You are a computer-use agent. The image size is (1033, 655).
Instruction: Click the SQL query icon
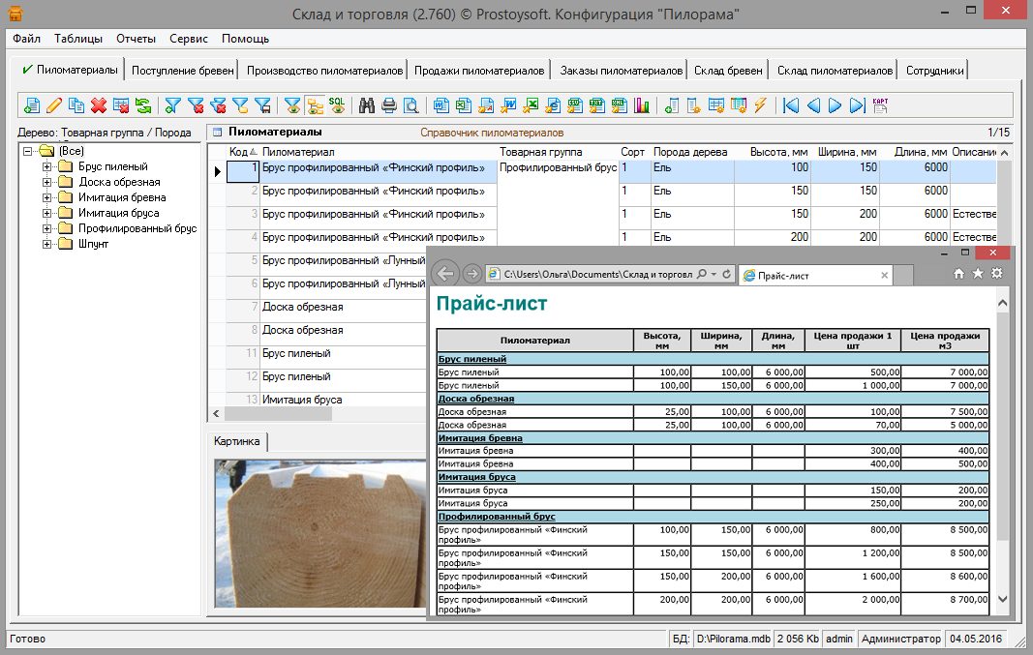[x=337, y=105]
